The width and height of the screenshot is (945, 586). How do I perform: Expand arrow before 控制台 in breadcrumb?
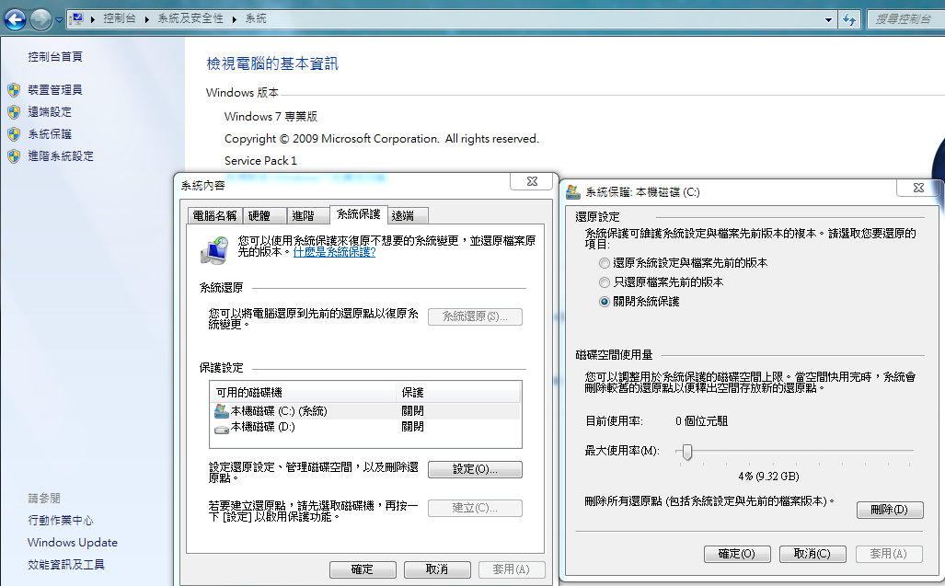(x=93, y=19)
